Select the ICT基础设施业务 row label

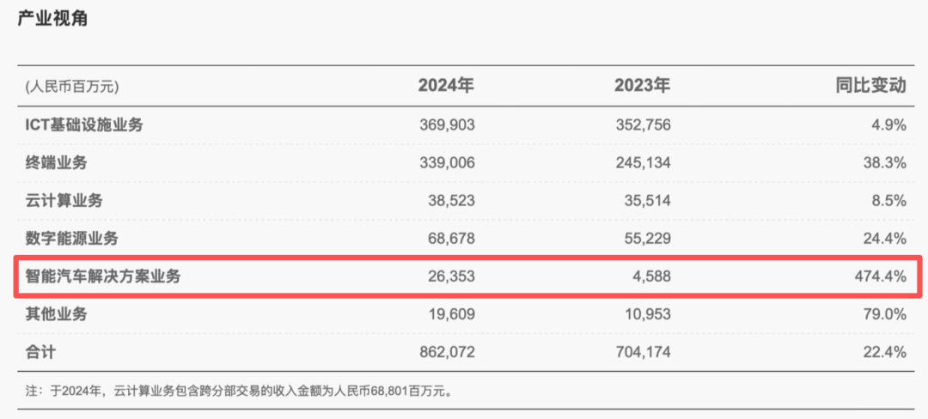click(x=84, y=124)
